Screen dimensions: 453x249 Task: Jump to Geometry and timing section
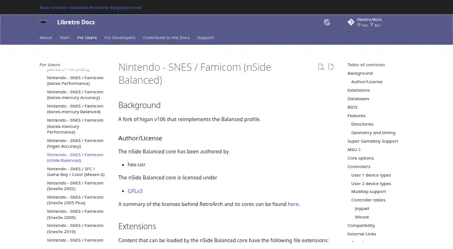click(373, 132)
